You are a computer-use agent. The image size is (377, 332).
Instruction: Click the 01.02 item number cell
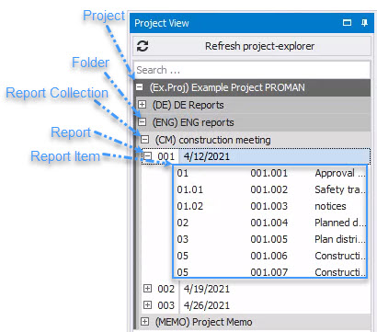pos(189,206)
